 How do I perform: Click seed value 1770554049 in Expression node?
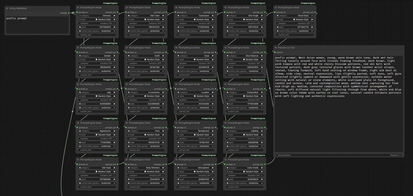point(204,27)
